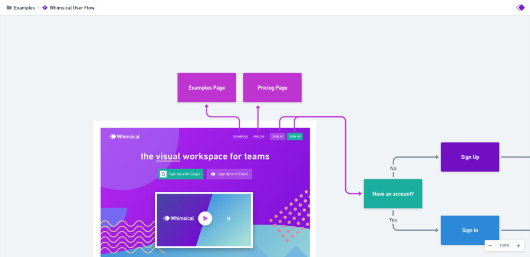Click Sign Up with Google button
This screenshot has width=530, height=257.
pyautogui.click(x=181, y=174)
